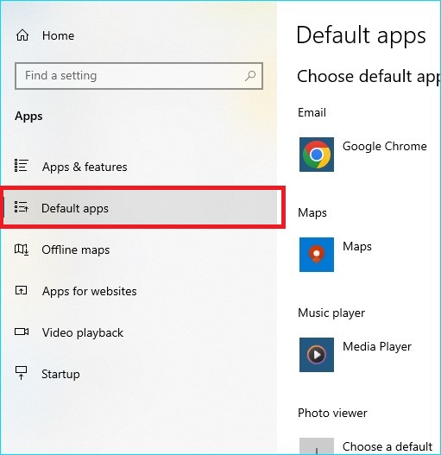
Task: Select Apps & features in sidebar
Action: (85, 167)
